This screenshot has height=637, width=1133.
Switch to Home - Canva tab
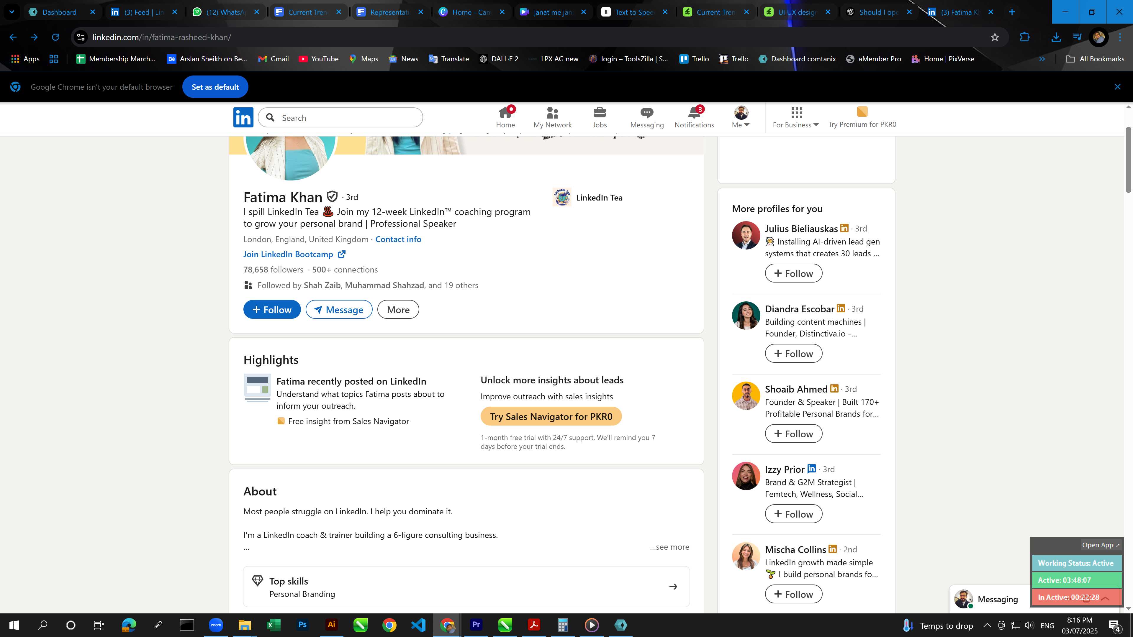point(471,12)
